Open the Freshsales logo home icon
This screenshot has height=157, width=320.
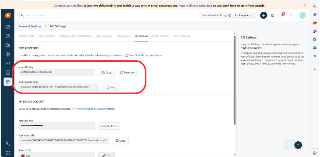[x=8, y=15]
